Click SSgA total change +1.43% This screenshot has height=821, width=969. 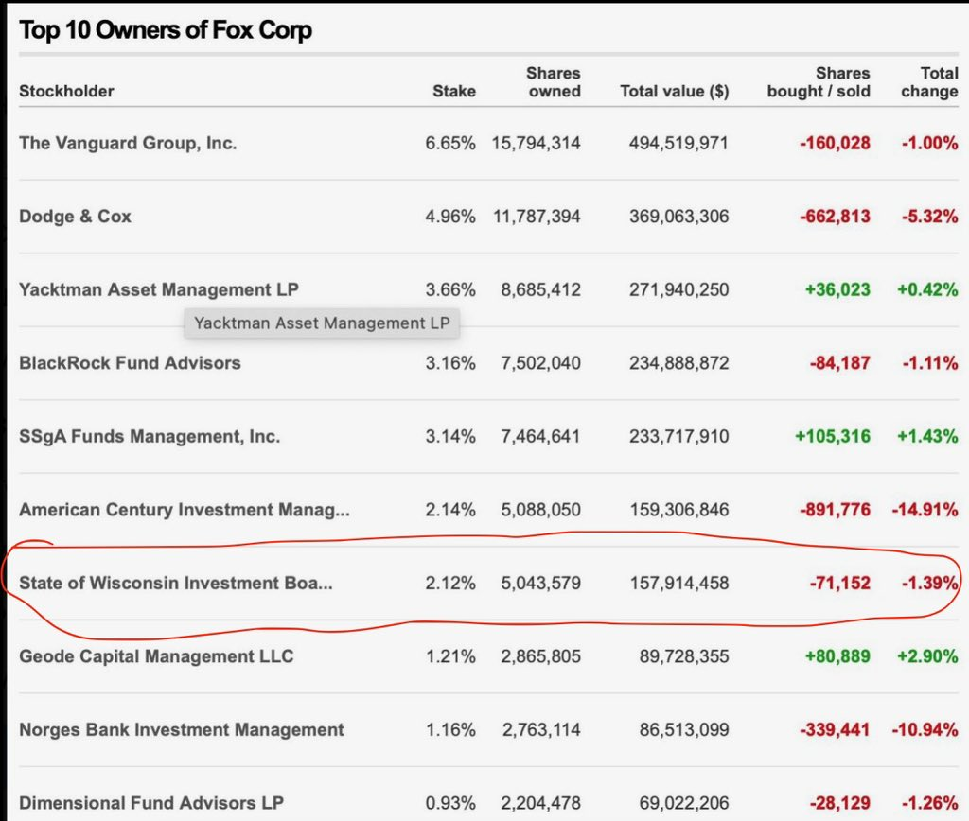point(927,436)
